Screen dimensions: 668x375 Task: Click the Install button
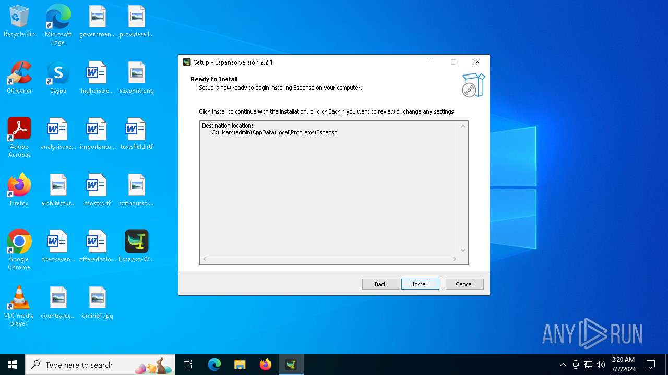420,284
